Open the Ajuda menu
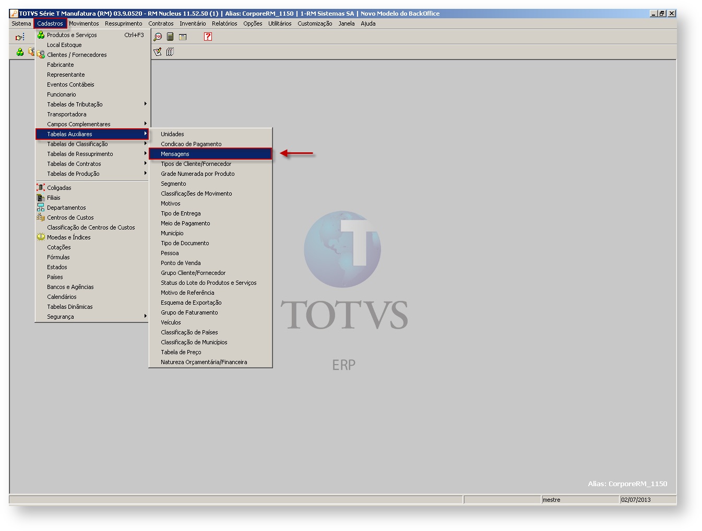 368,23
